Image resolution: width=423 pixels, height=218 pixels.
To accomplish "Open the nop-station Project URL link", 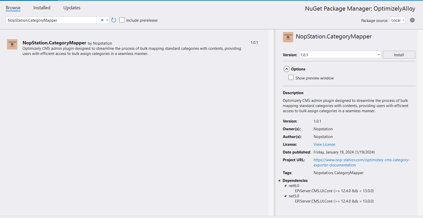I will coord(361,160).
